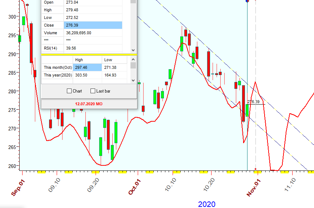This screenshot has height=208, width=314.
Task: Click the 12.07.2020 MO date button
Action: tap(89, 104)
